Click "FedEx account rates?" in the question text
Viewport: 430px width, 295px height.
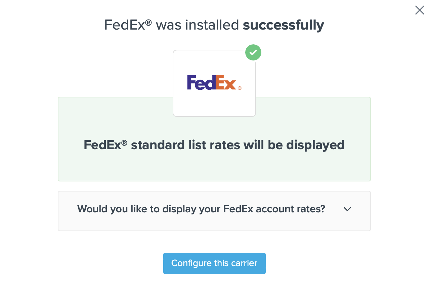click(x=274, y=209)
